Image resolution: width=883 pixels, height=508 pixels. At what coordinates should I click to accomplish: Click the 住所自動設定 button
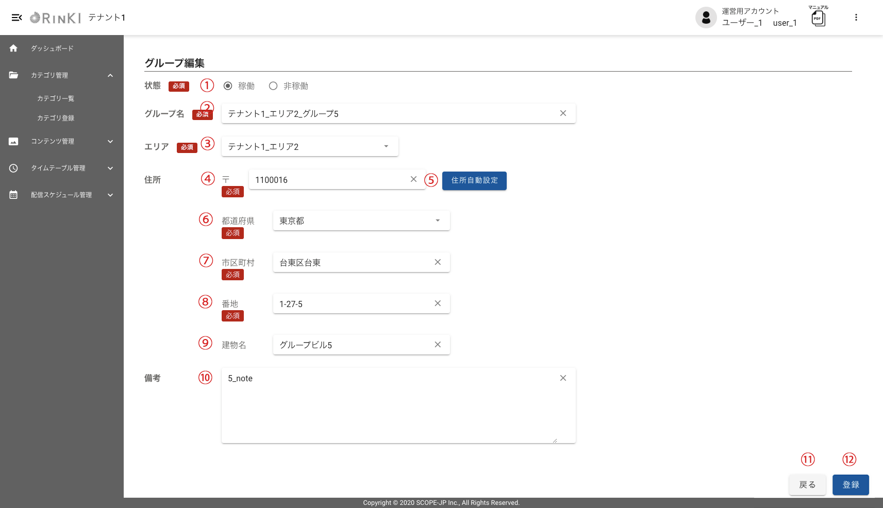(x=474, y=181)
